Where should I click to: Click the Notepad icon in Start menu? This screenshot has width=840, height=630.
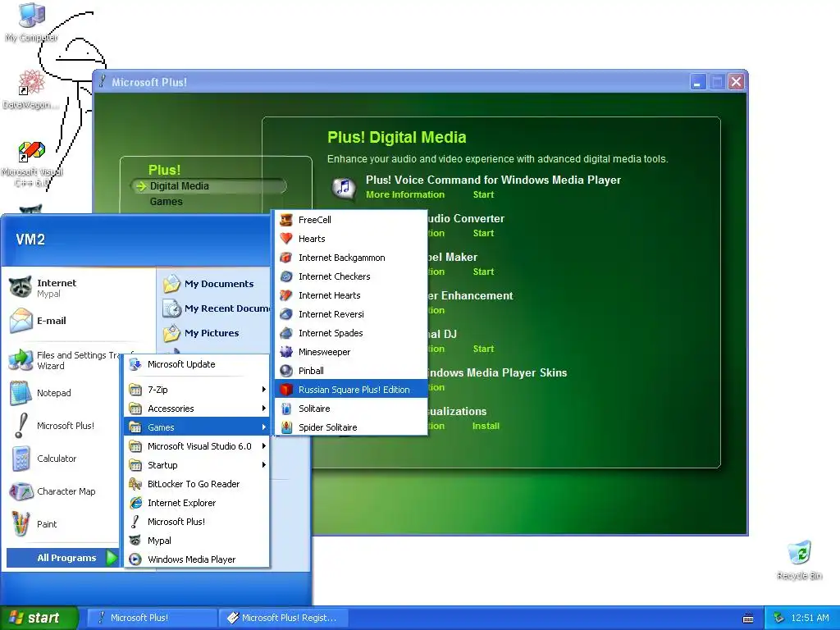(x=21, y=393)
